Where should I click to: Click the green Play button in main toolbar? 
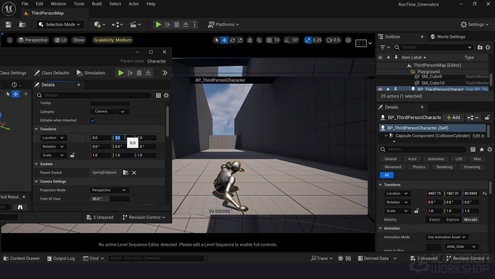click(x=158, y=24)
